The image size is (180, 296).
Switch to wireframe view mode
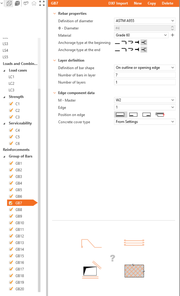click(x=9, y=3)
